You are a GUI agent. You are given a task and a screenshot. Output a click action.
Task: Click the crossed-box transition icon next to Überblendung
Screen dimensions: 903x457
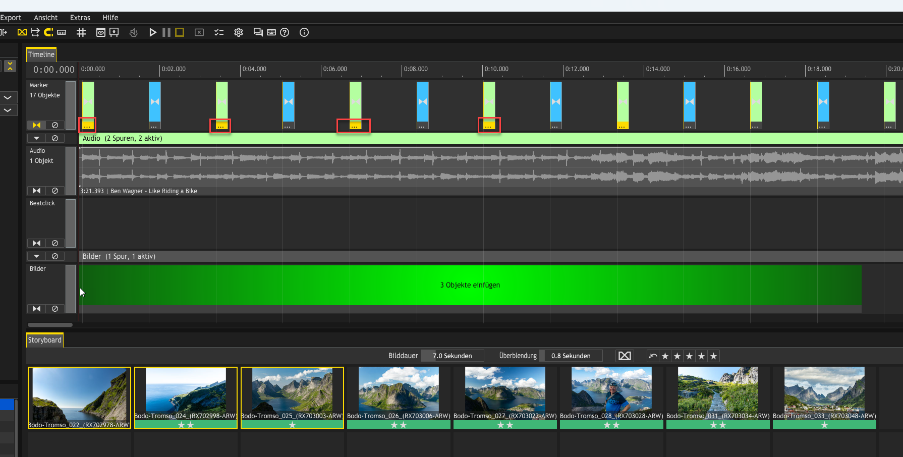625,356
